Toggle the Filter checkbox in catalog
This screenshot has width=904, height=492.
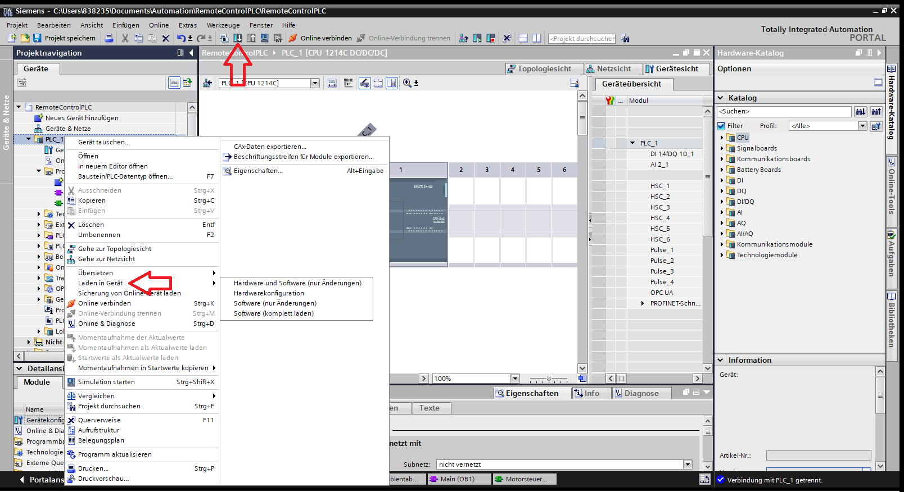(721, 126)
